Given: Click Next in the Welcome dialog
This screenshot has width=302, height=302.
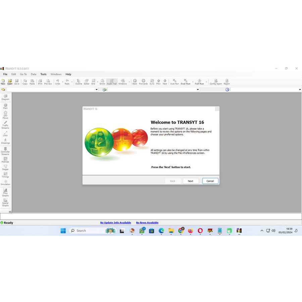Looking at the screenshot, I should click(x=191, y=181).
